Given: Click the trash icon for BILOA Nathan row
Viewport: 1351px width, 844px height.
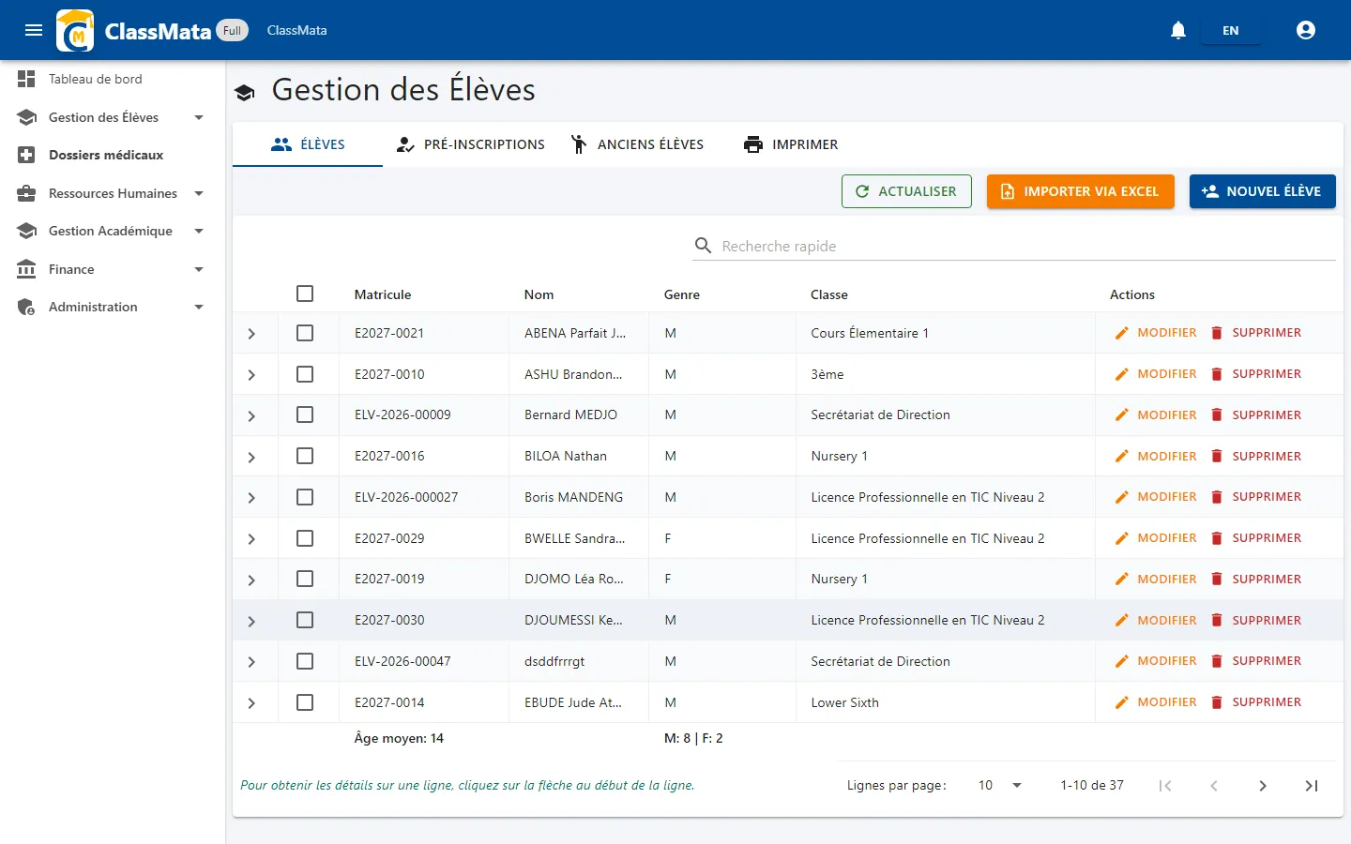Looking at the screenshot, I should click(x=1217, y=456).
